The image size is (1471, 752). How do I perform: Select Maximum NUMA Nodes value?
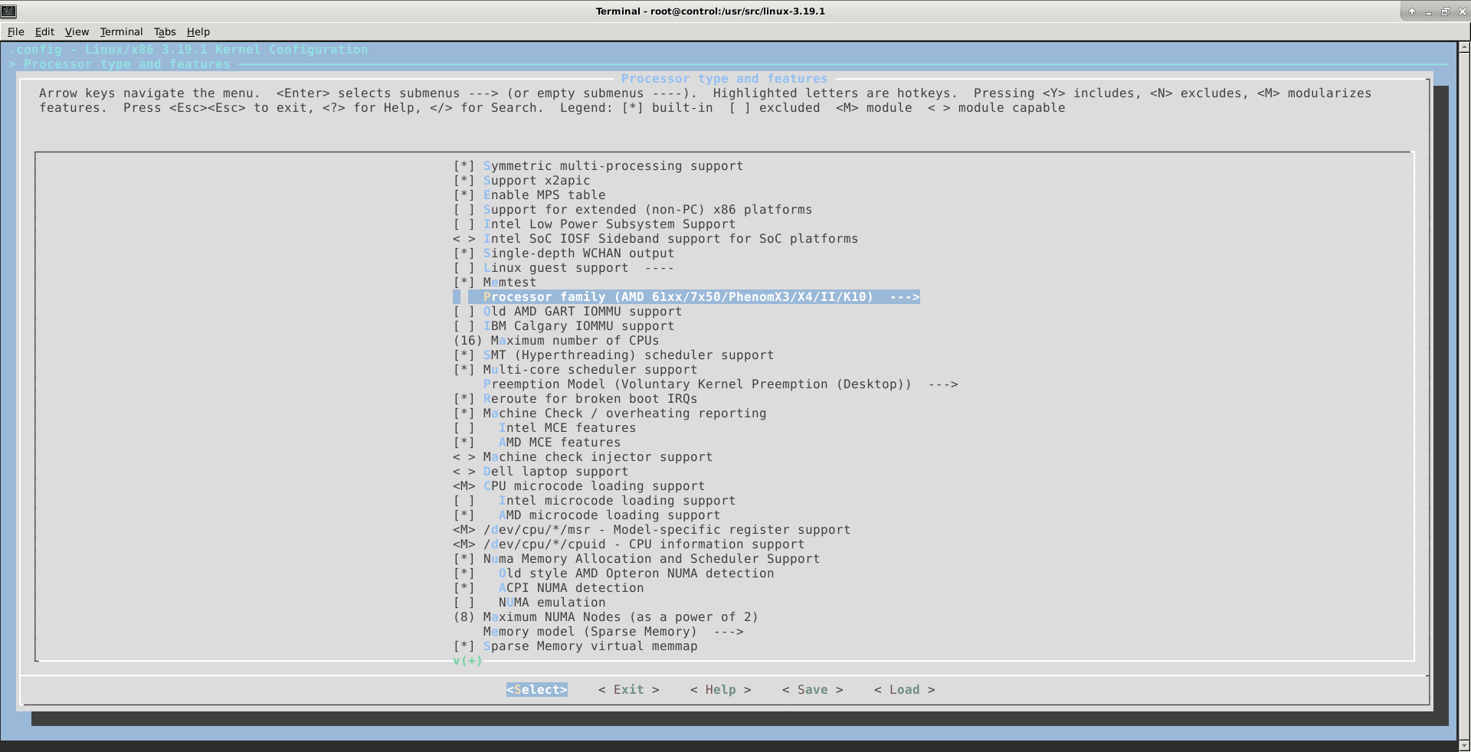(605, 617)
